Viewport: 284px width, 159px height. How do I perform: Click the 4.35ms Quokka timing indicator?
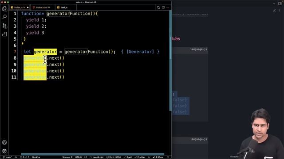coord(158,157)
